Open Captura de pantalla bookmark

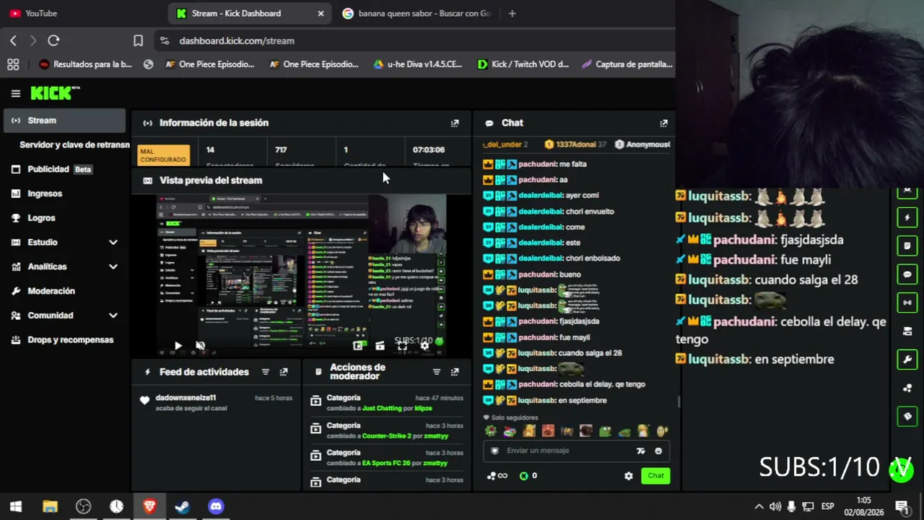coord(627,64)
